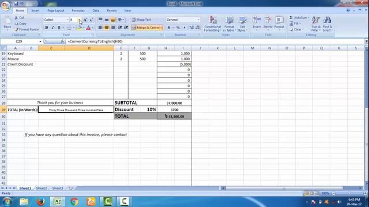Viewport: 369px width, 207px height.
Task: Click the AutoSum button
Action: [x=298, y=18]
